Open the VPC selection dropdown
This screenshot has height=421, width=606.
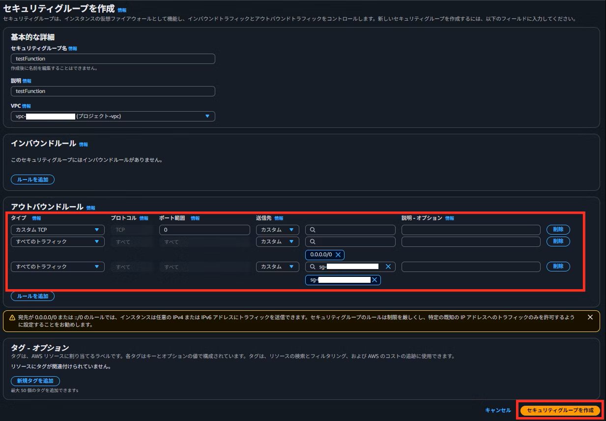click(x=113, y=116)
